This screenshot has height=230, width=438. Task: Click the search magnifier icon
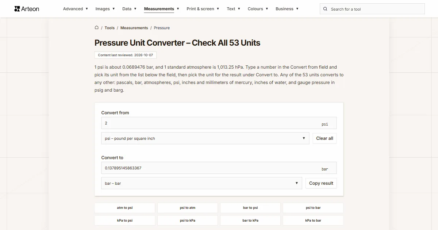pos(326,9)
